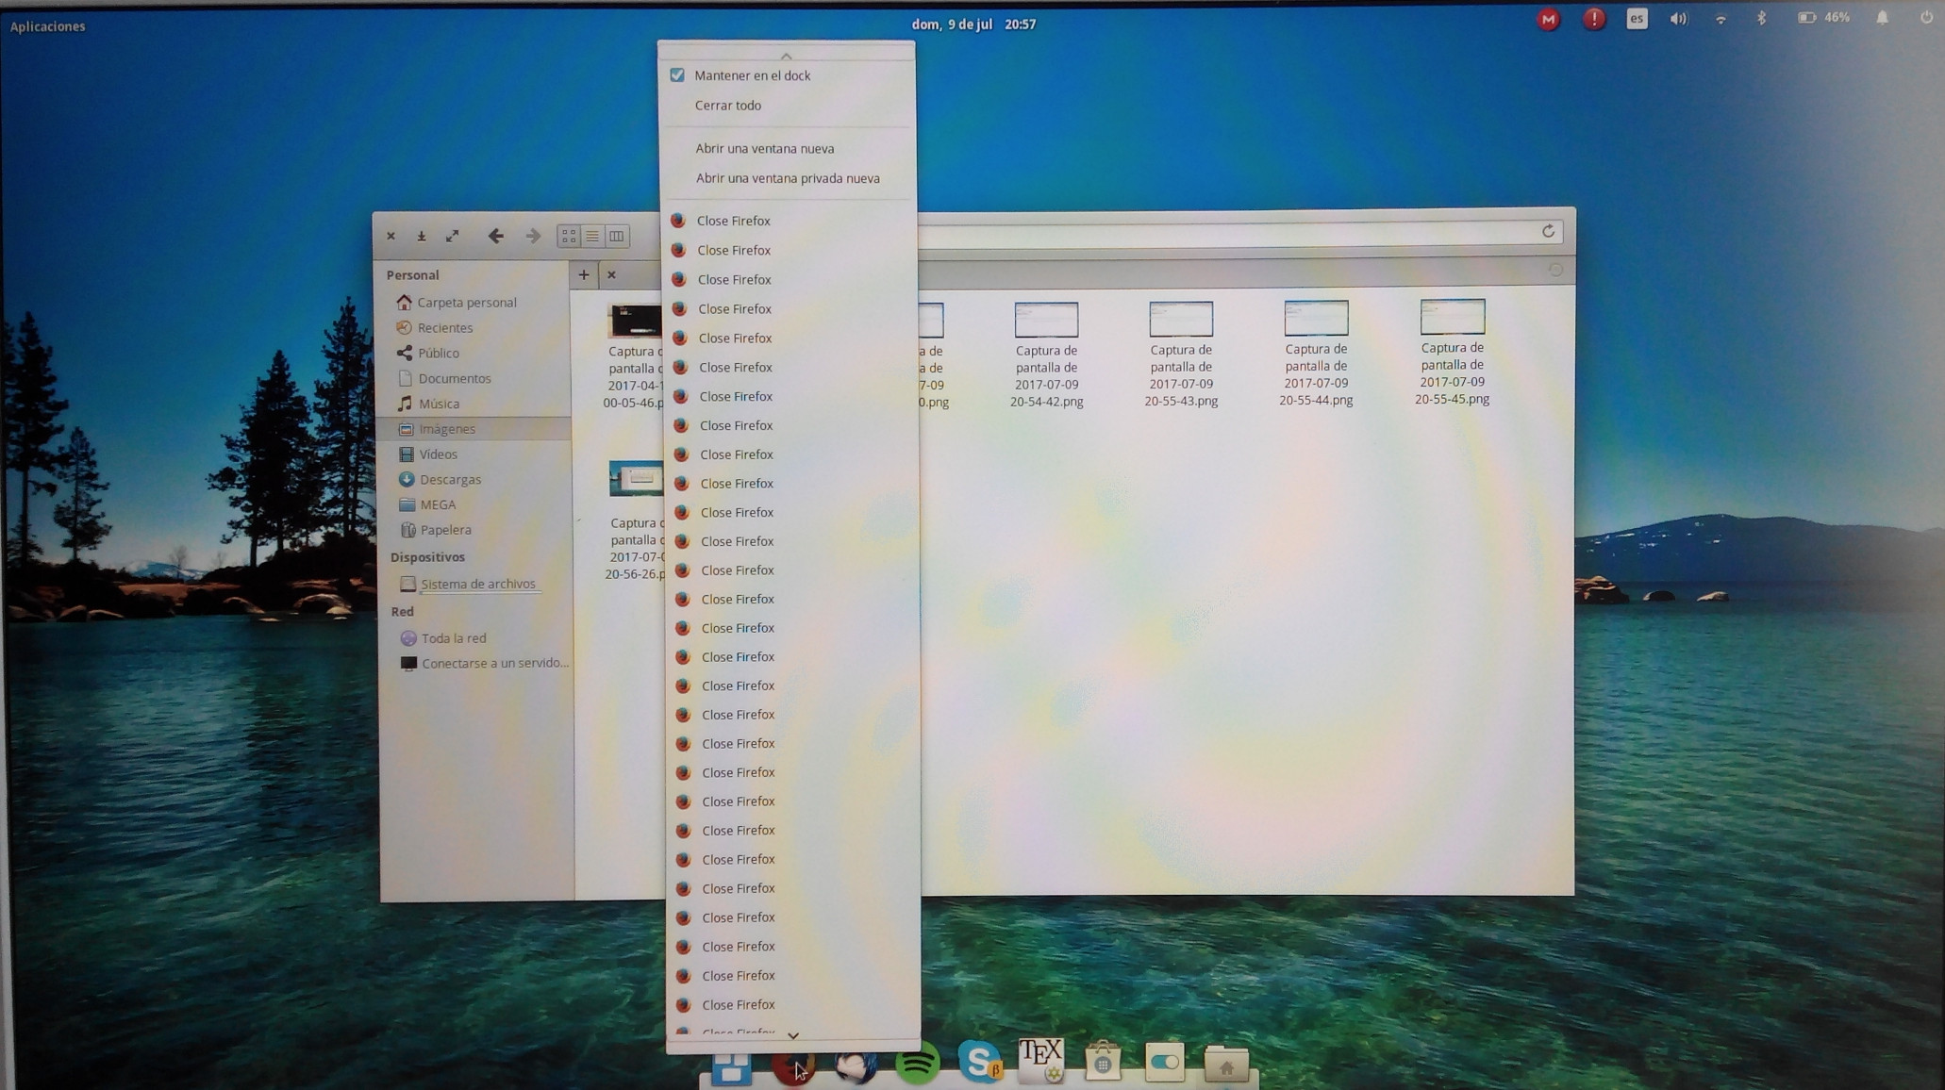Select screenshot file 20-54-42.png

click(x=1046, y=355)
